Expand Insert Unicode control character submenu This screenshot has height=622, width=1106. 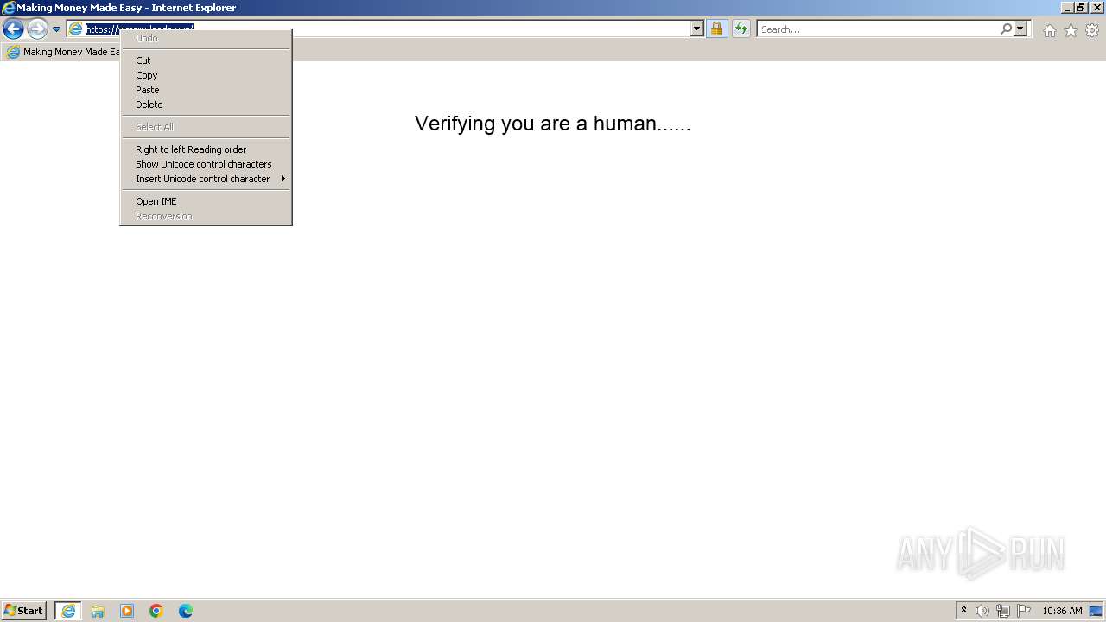(205, 179)
